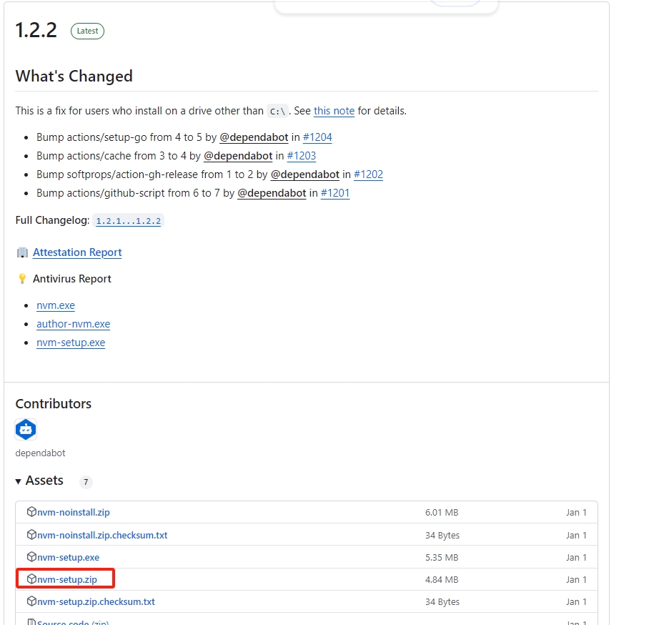Image resolution: width=649 pixels, height=625 pixels.
Task: Download nvm-noinstall.zip asset
Action: point(73,512)
